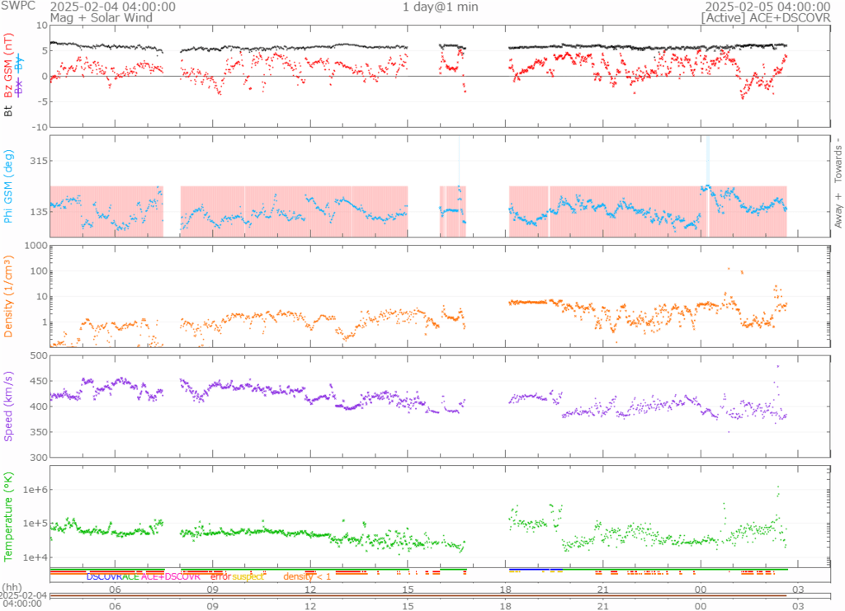Click the SWPC label in the corner
The image size is (845, 611).
pos(18,6)
